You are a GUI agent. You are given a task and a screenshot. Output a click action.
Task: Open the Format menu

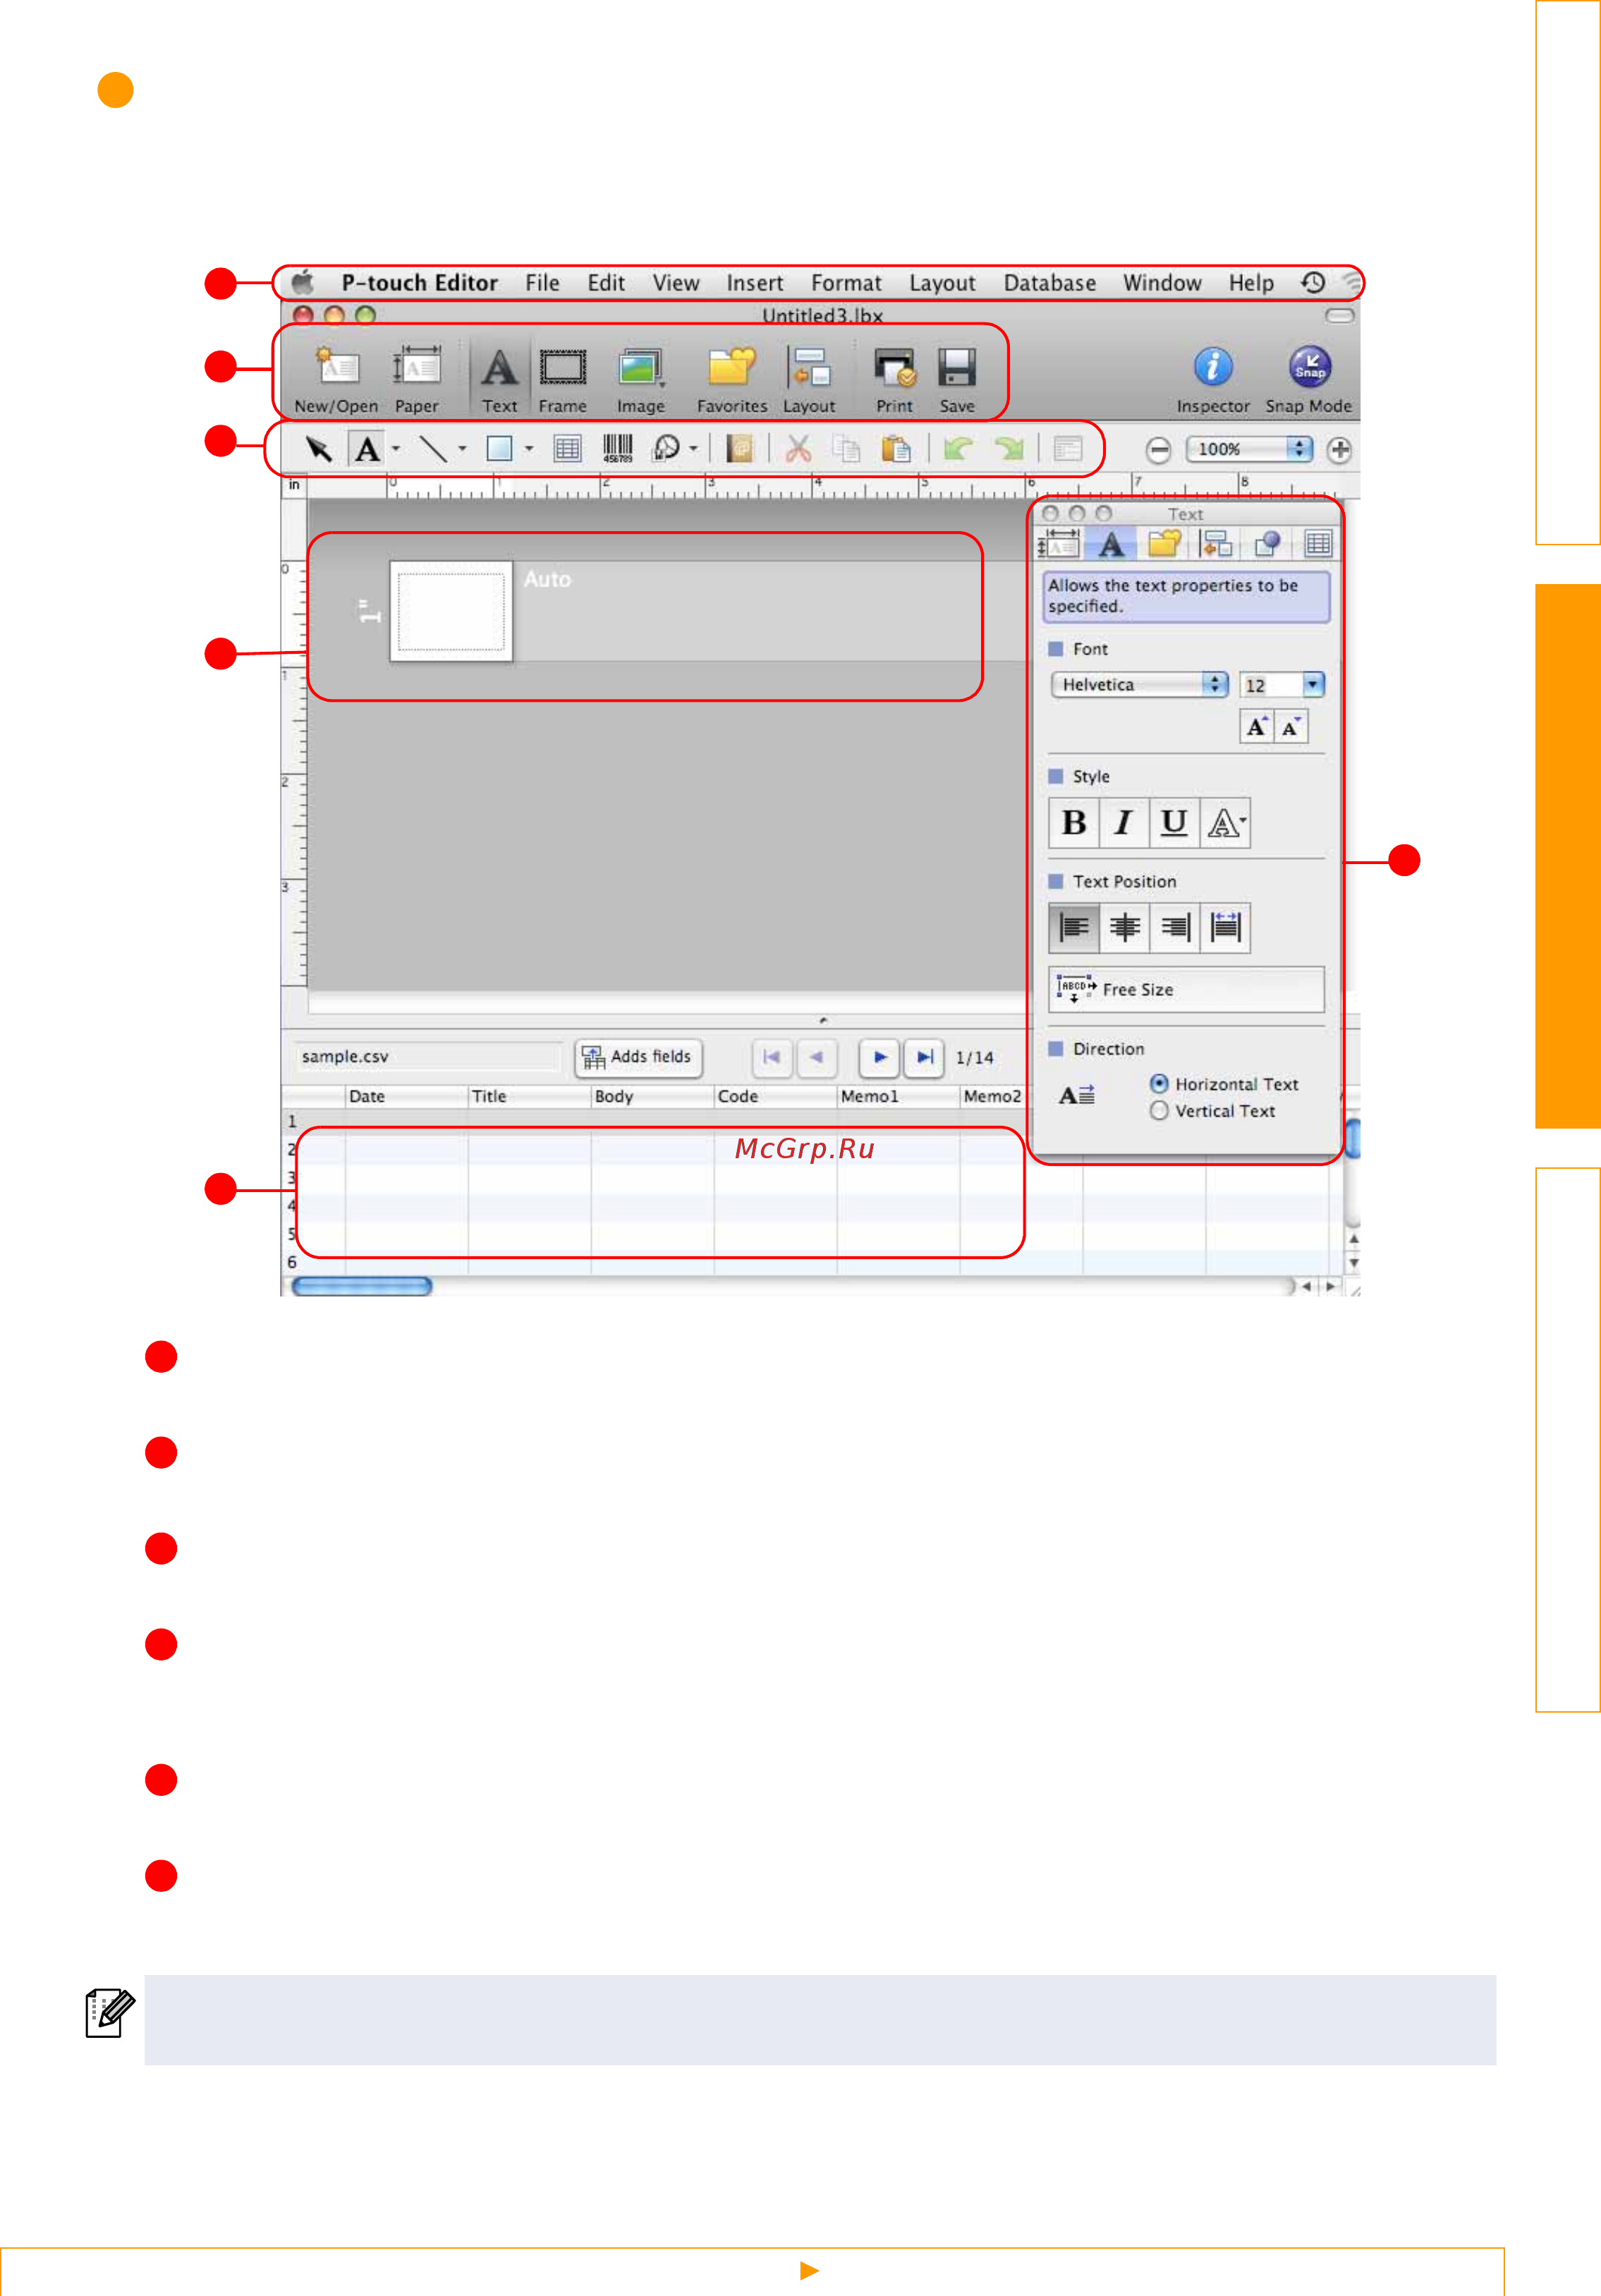coord(845,283)
